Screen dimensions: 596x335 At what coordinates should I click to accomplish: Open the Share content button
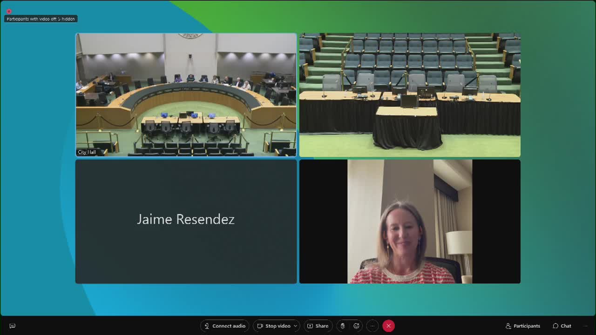click(318, 326)
